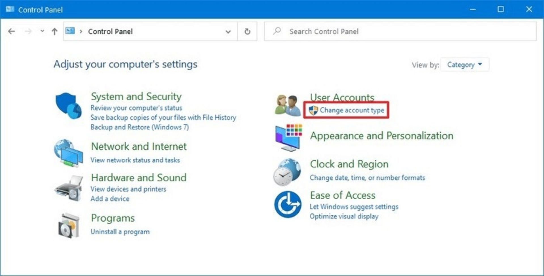
Task: Close the Control Panel window
Action: [x=529, y=9]
